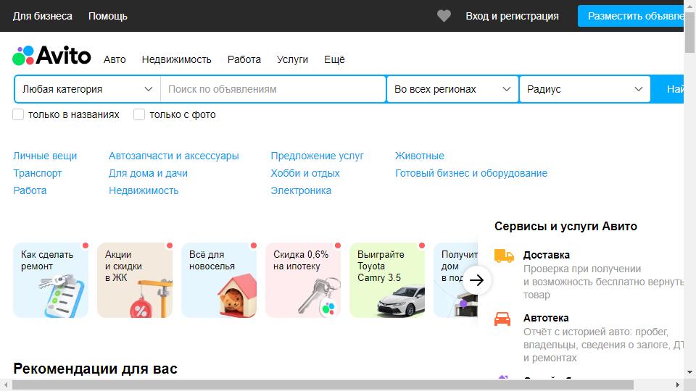Open Помощь in the top bar
Viewport: 696px width, 391px height.
108,16
